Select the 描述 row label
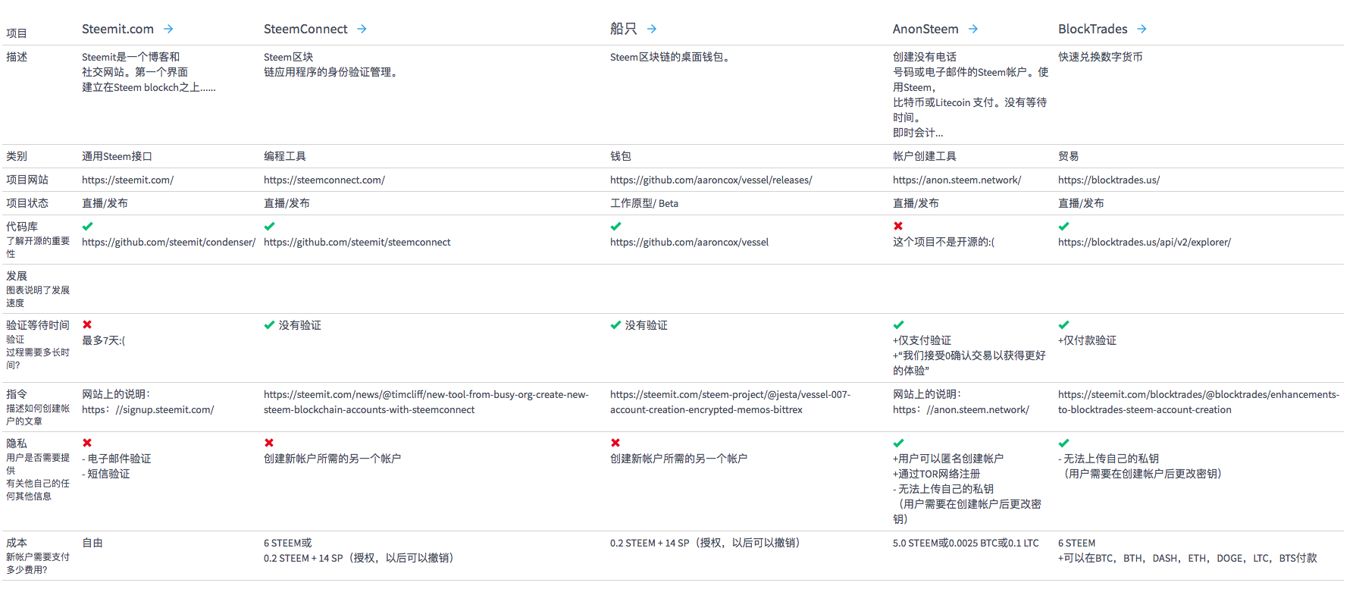This screenshot has height=589, width=1353. 17,57
